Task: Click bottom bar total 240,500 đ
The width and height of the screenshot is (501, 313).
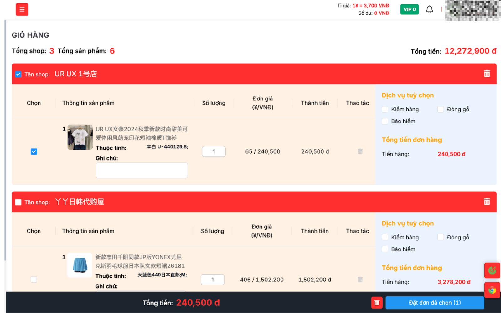Action: (x=198, y=303)
